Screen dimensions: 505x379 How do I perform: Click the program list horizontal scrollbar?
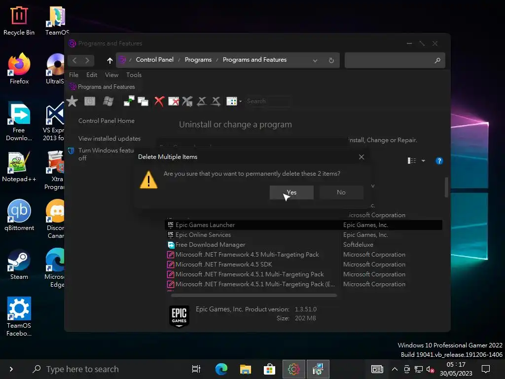tap(254, 295)
